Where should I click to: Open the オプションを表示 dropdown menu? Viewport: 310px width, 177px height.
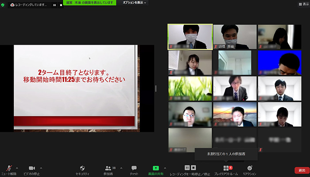133,3
